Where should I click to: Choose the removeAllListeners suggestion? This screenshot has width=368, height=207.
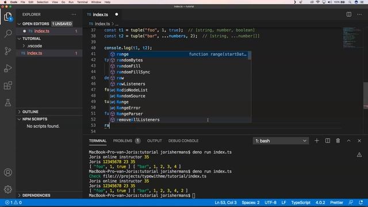click(x=179, y=120)
